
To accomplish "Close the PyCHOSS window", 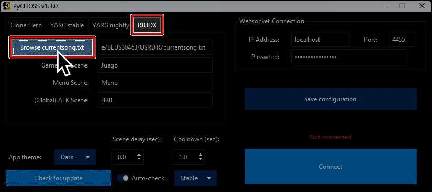I will (x=422, y=6).
